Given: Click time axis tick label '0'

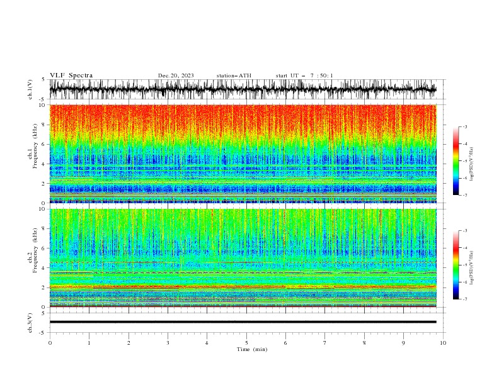Looking at the screenshot, I should (50, 343).
